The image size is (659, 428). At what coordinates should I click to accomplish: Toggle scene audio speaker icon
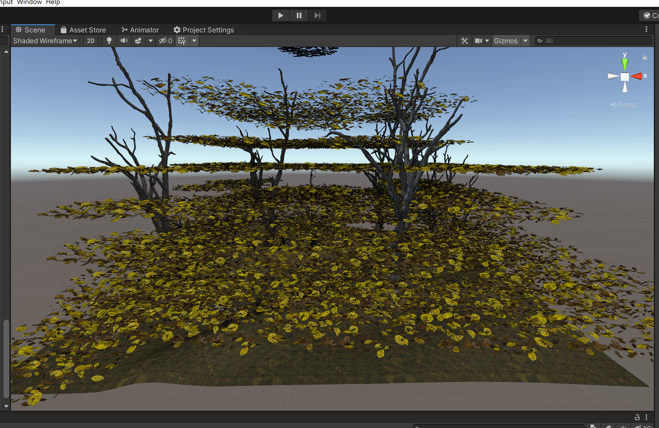(124, 41)
